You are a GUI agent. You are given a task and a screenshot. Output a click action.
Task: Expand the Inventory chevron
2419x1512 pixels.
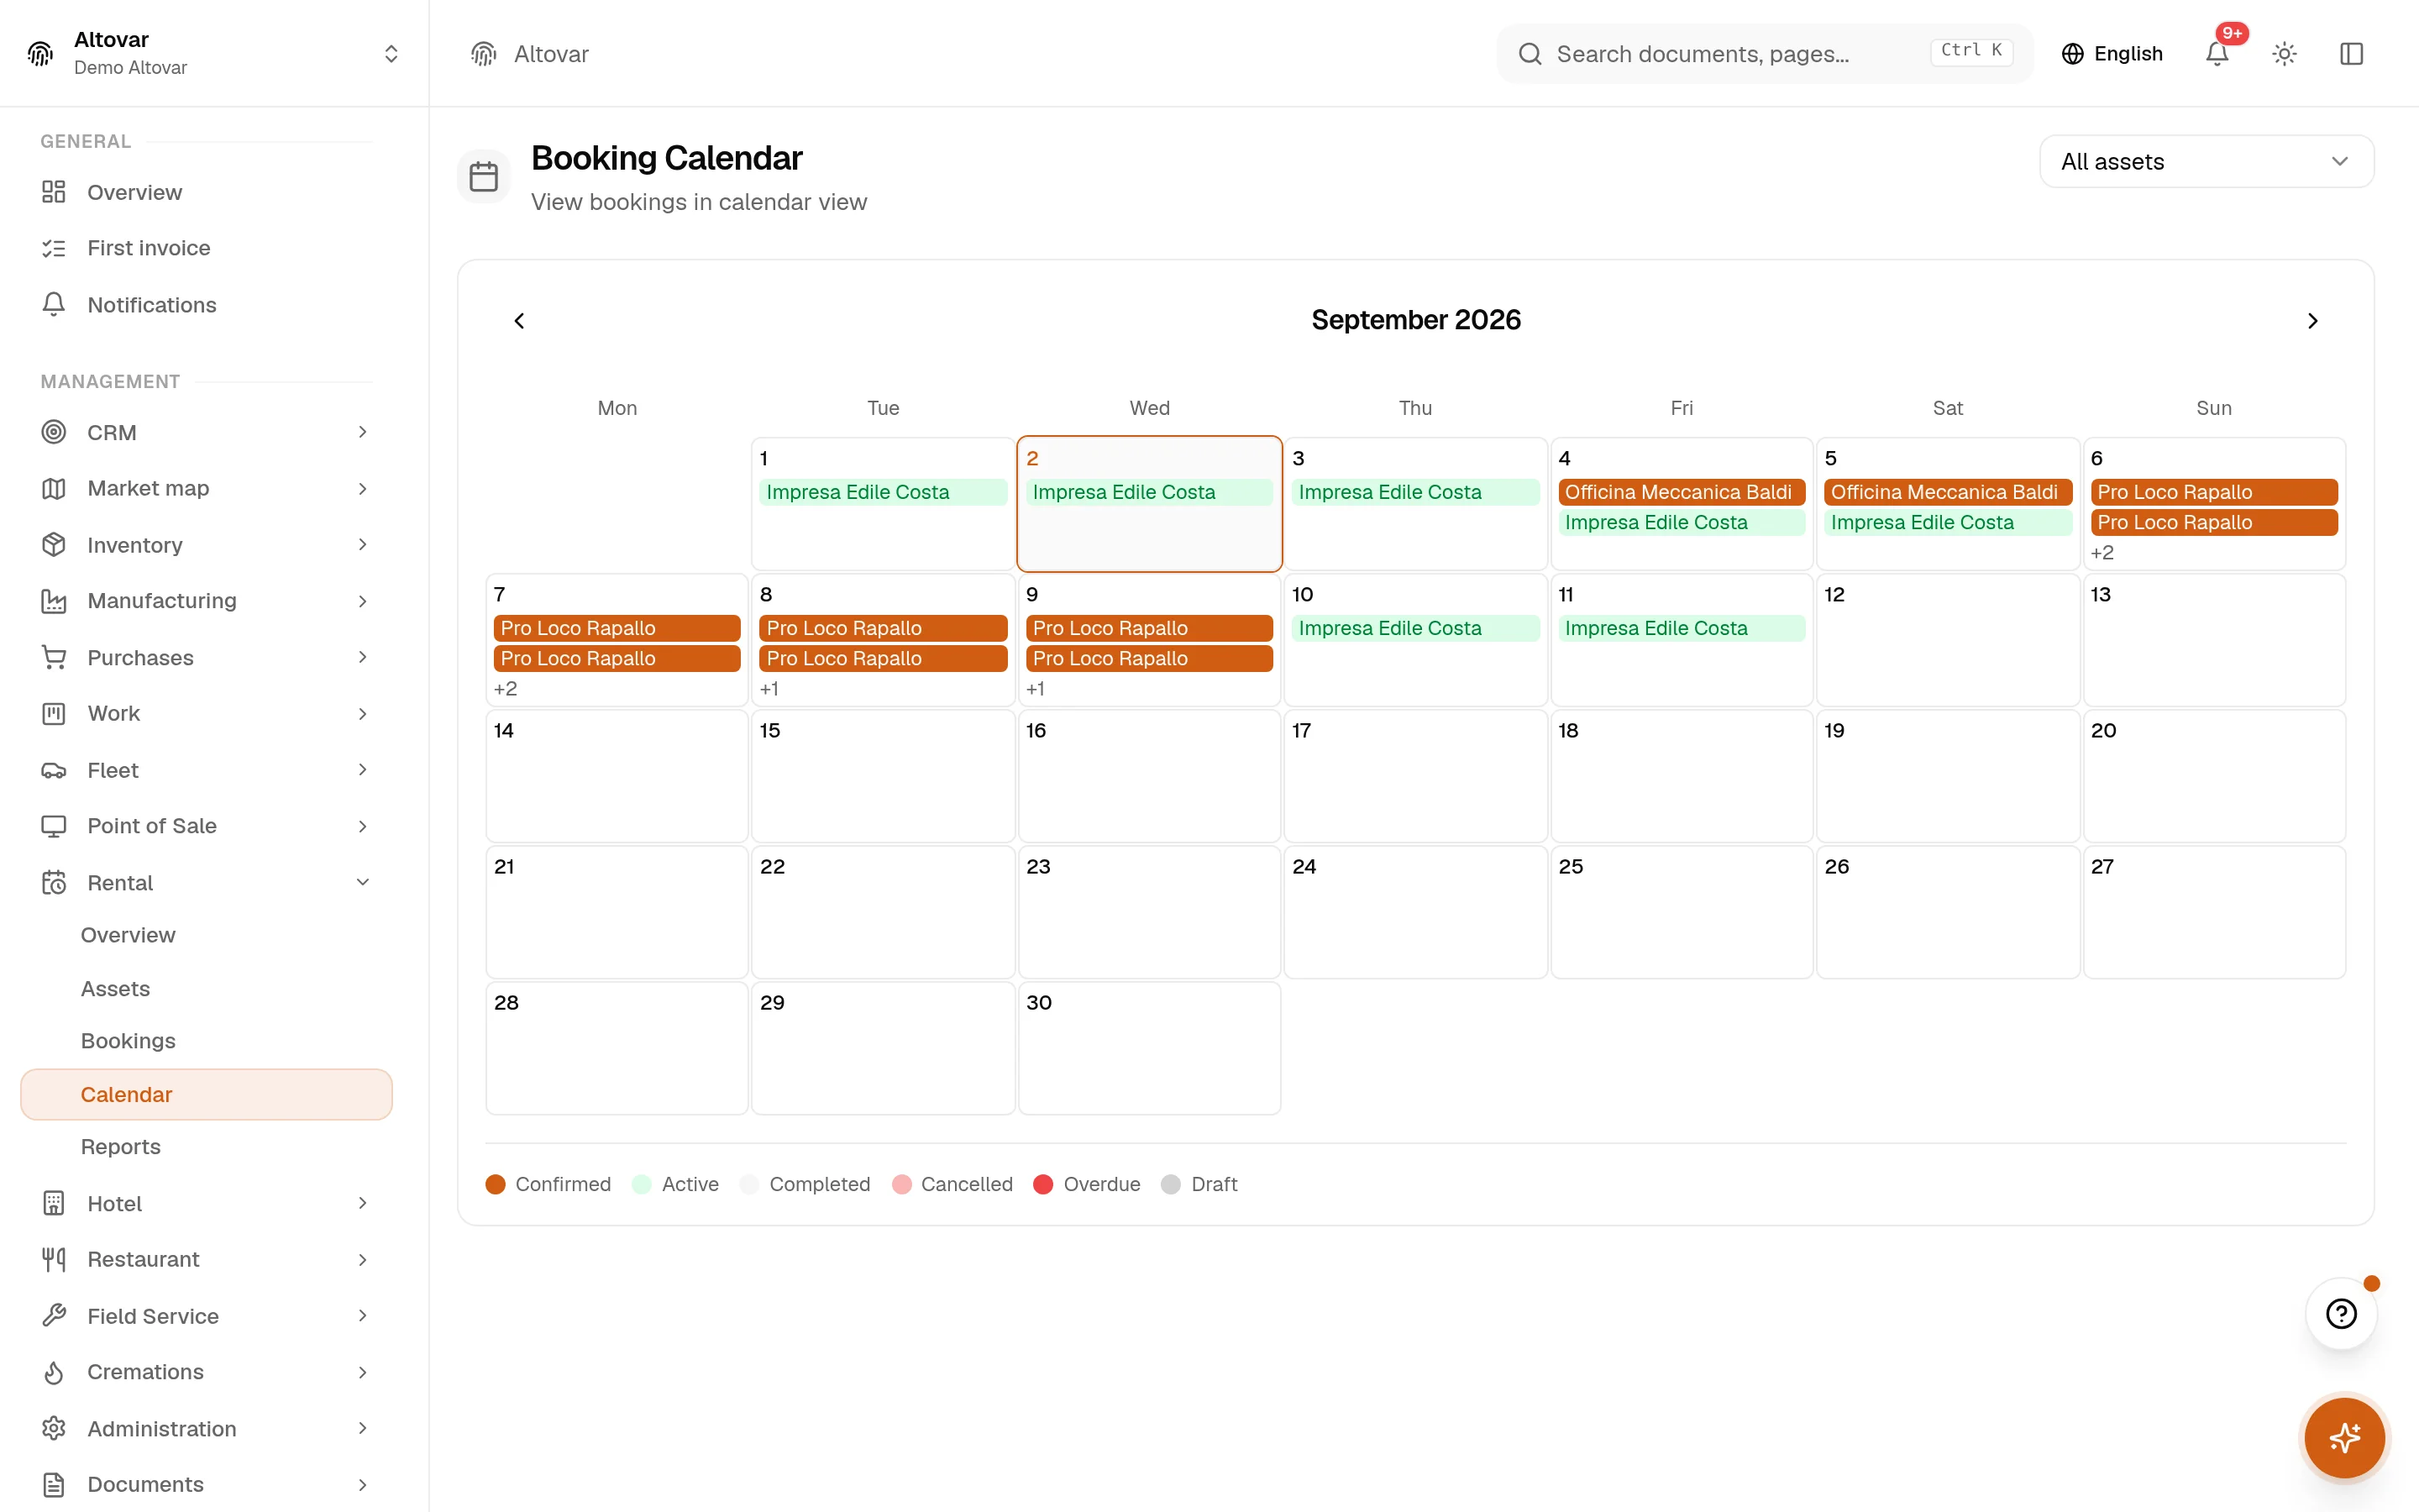(363, 544)
